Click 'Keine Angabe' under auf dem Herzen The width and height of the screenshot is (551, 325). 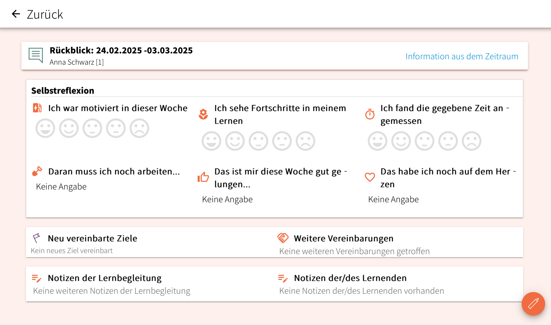393,200
